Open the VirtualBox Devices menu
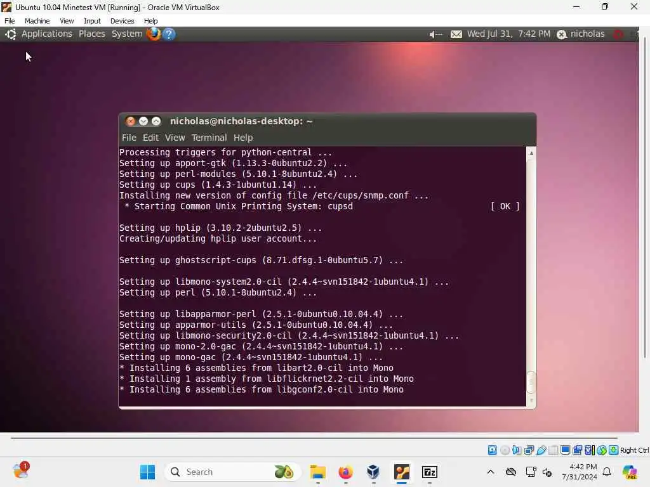The width and height of the screenshot is (650, 487). pyautogui.click(x=122, y=21)
